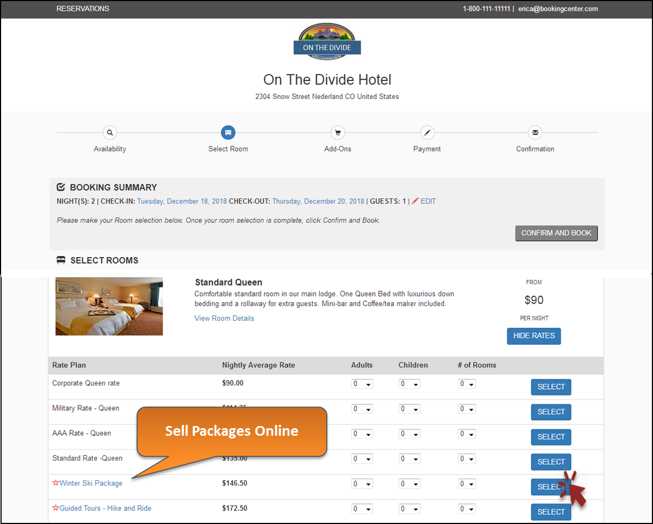Click the Nightly Average Rate column header
Viewport: 653px width, 524px height.
tap(258, 365)
